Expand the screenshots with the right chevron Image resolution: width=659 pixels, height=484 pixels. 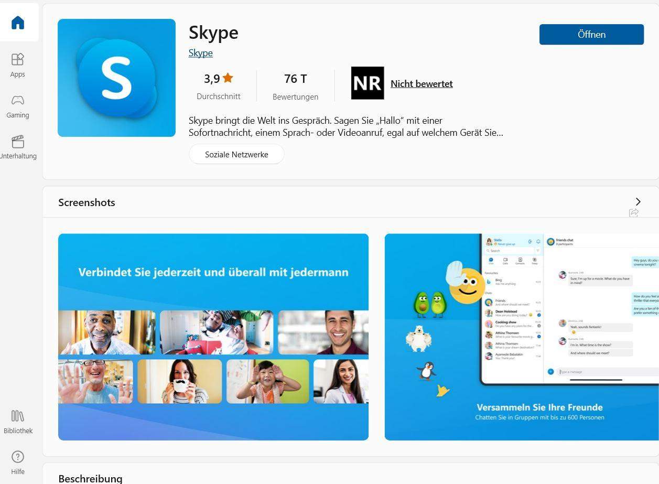pyautogui.click(x=638, y=201)
